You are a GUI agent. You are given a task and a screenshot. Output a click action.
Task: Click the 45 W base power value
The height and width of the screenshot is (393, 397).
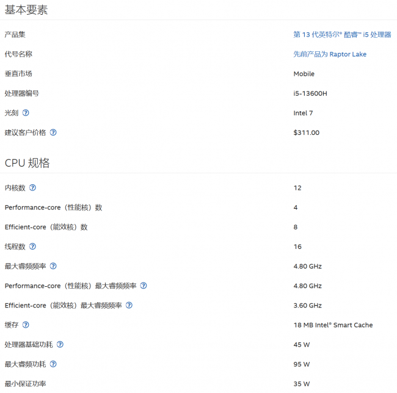[x=302, y=345]
